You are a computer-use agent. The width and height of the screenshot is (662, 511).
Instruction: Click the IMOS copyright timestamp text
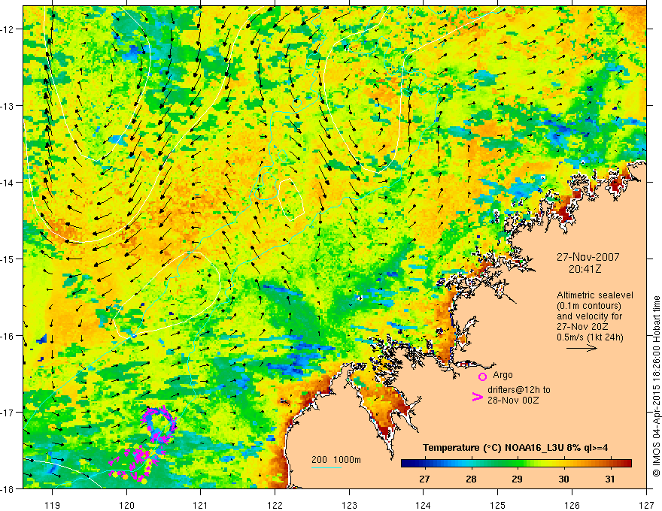[x=657, y=386]
